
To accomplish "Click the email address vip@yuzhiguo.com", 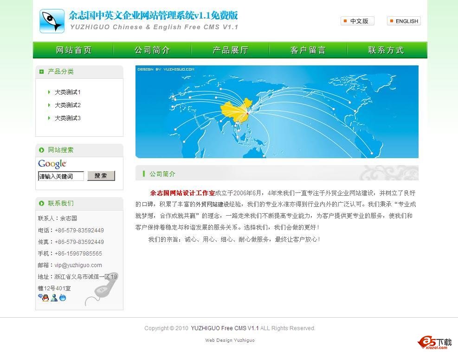I will [x=78, y=265].
